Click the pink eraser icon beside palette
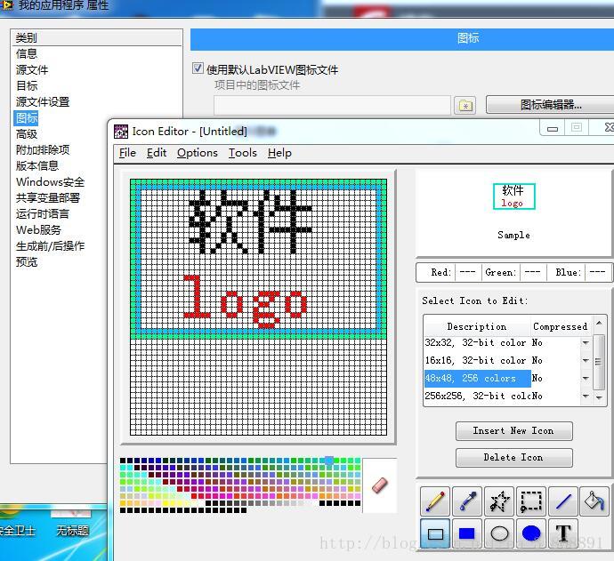This screenshot has width=614, height=561. tap(379, 485)
